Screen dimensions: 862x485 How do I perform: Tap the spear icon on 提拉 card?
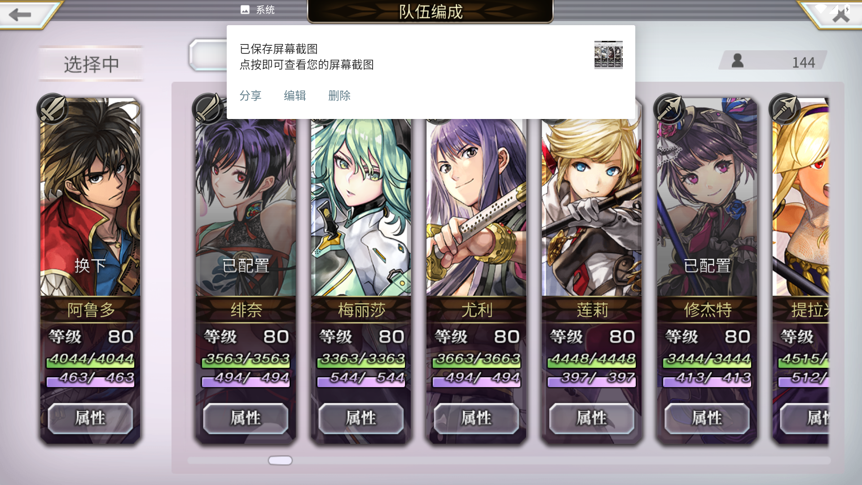(784, 108)
